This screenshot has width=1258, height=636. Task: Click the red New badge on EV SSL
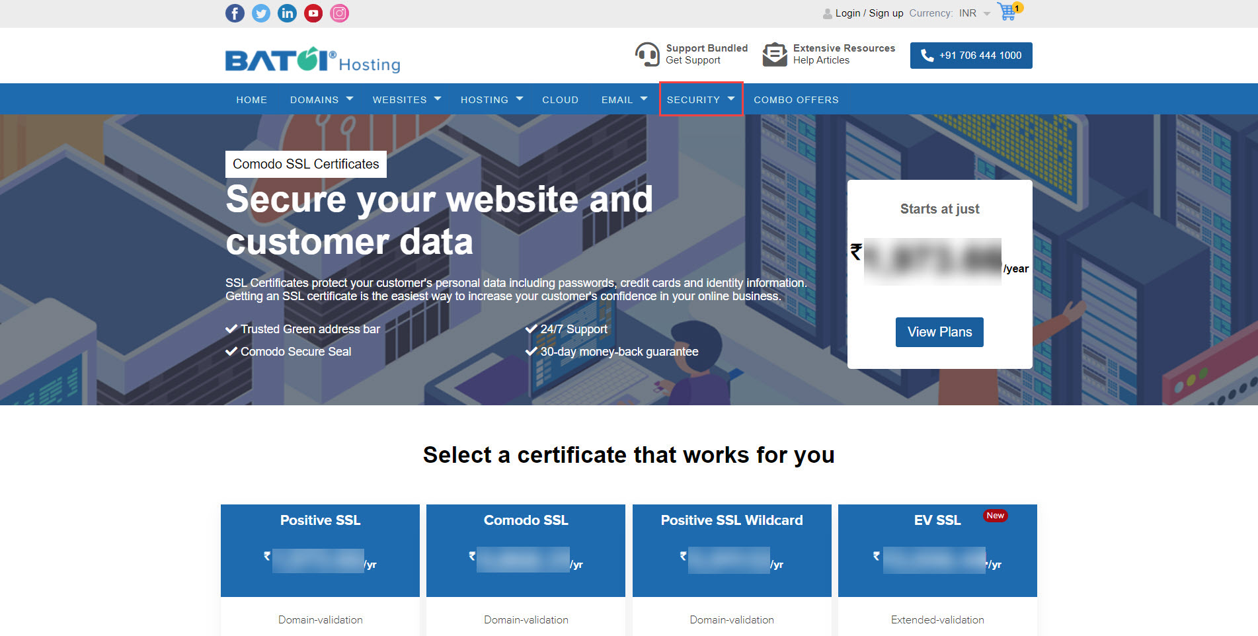point(995,516)
